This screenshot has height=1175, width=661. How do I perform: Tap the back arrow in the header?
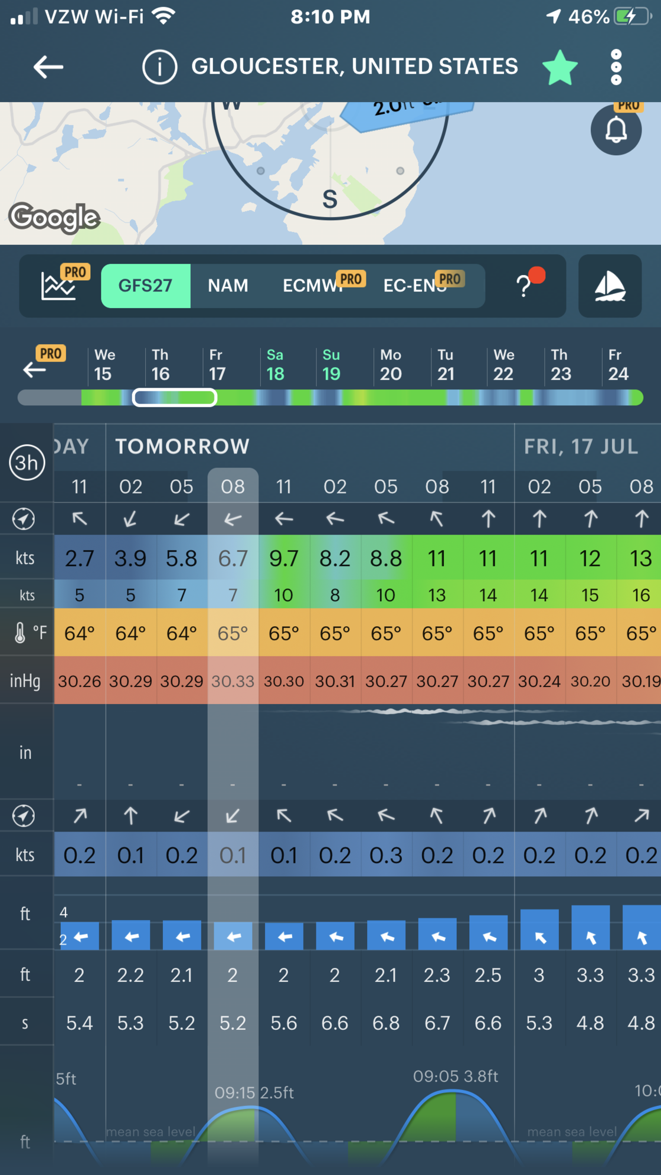(x=48, y=67)
